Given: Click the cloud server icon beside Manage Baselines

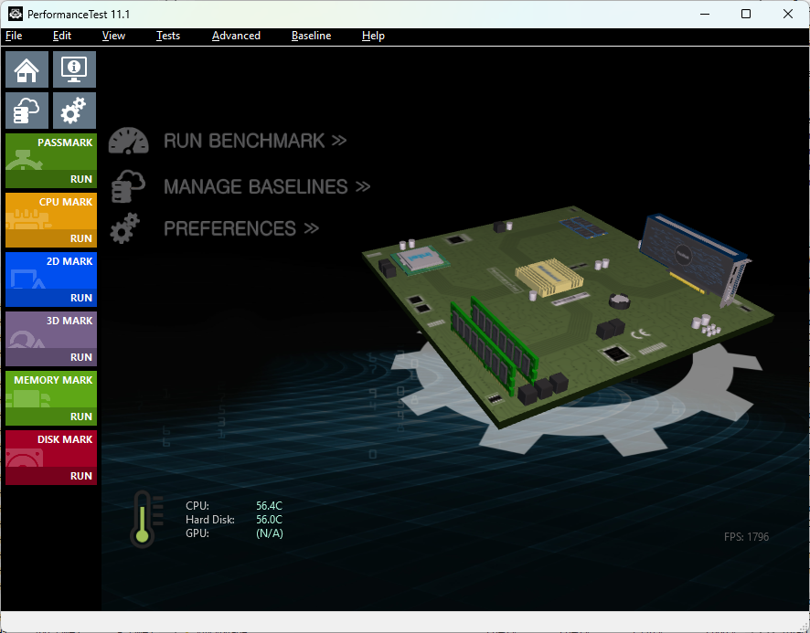Looking at the screenshot, I should click(128, 186).
